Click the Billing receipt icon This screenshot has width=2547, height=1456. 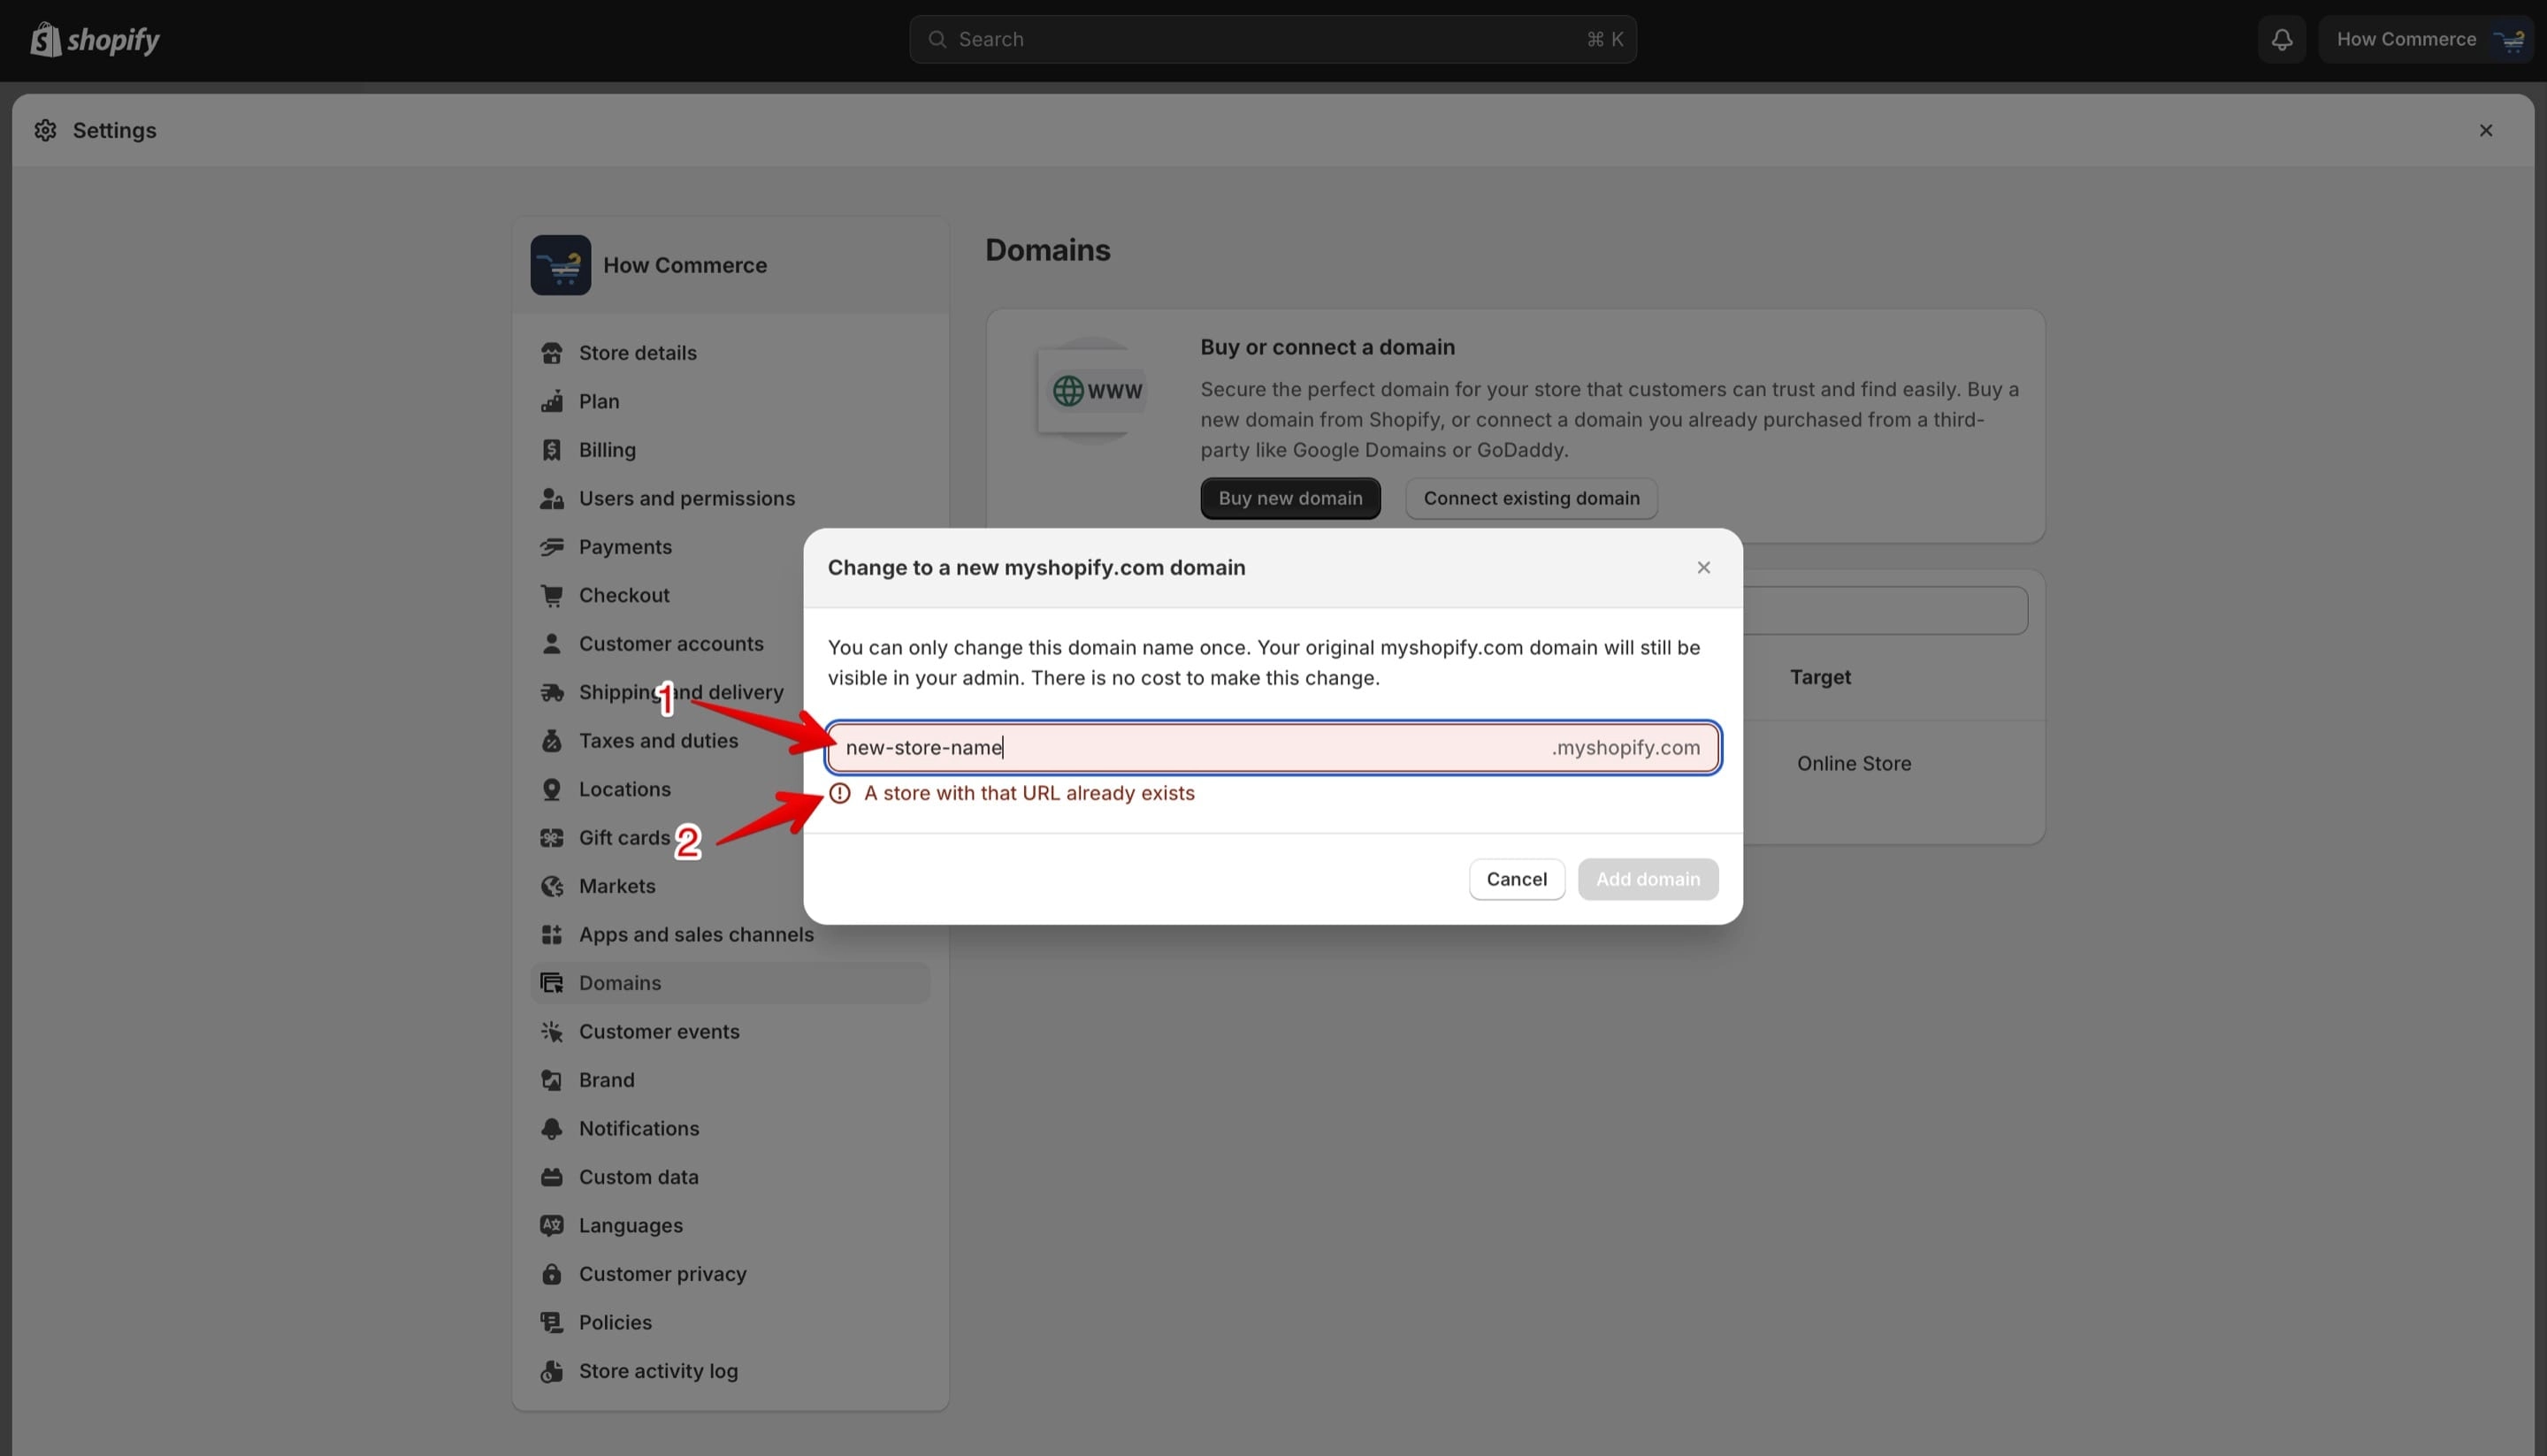point(551,450)
